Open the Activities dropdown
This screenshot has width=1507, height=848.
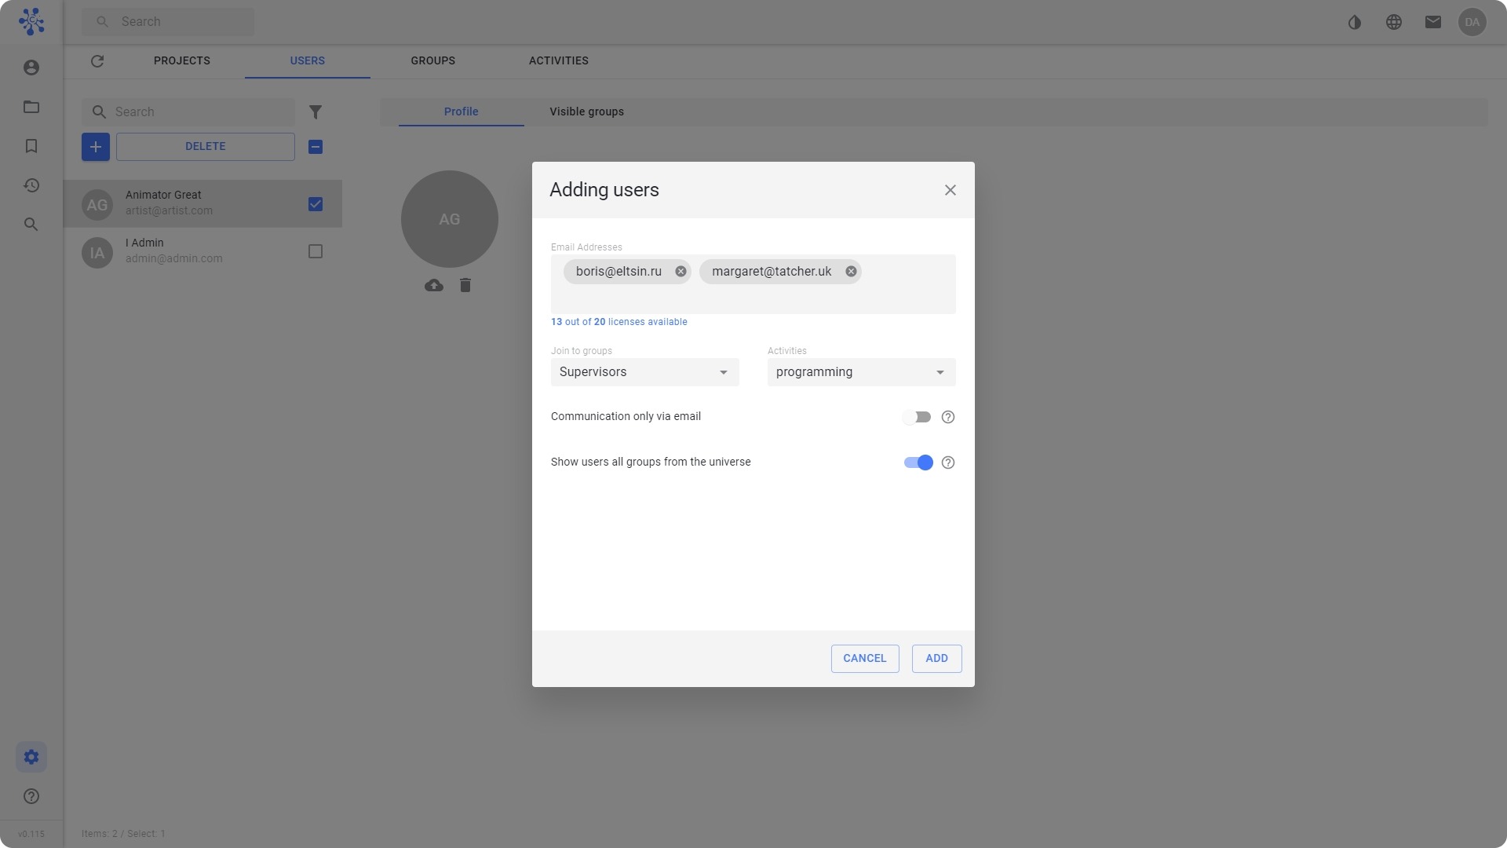862,372
